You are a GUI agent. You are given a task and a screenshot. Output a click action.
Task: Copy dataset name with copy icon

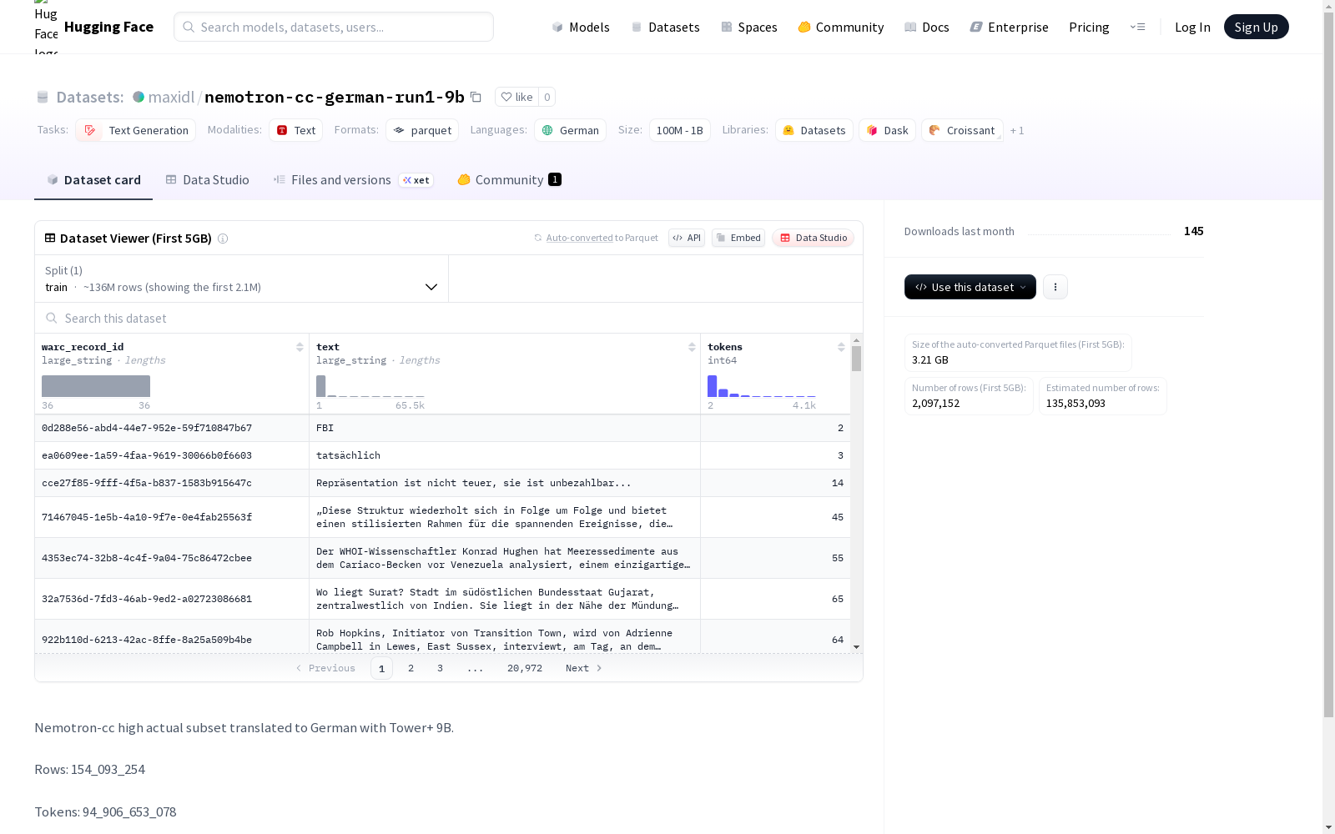point(476,97)
